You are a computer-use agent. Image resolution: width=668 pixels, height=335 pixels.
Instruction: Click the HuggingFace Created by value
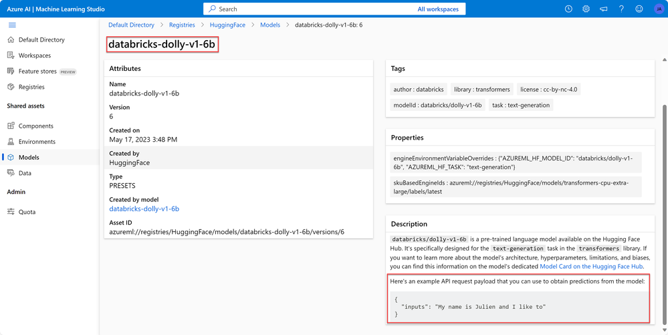coord(130,162)
